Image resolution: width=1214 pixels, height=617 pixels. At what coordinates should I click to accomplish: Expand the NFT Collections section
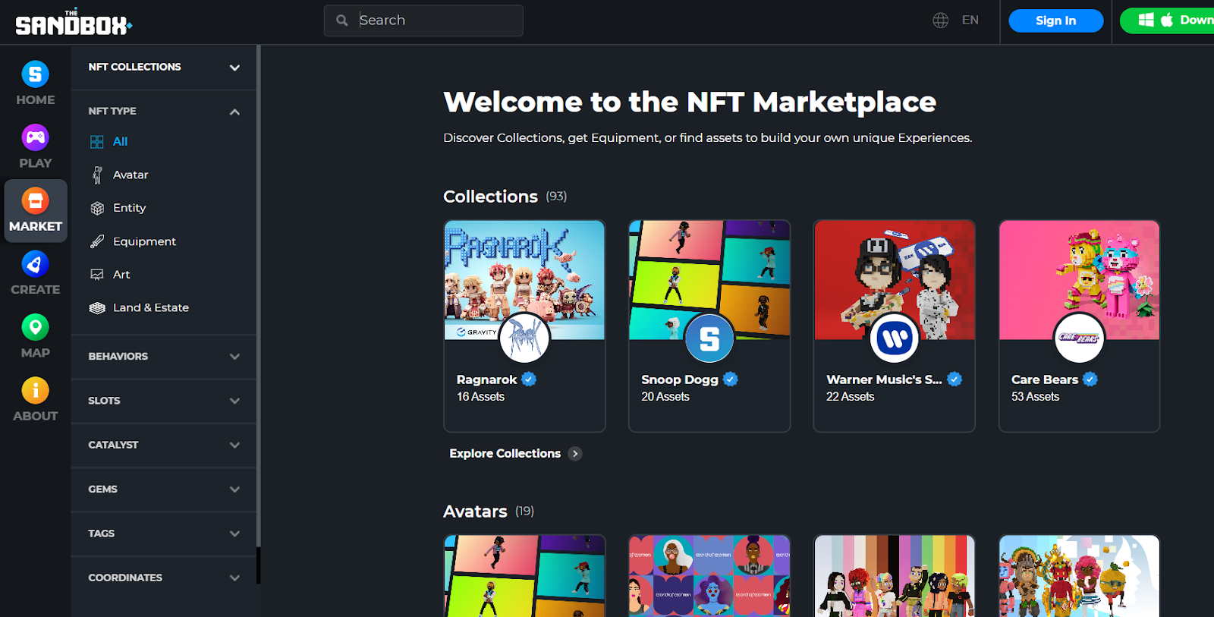tap(164, 67)
